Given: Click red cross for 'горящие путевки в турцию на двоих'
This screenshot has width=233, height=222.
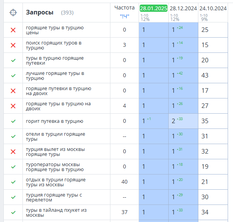Looking at the screenshot, I should coord(13,91).
